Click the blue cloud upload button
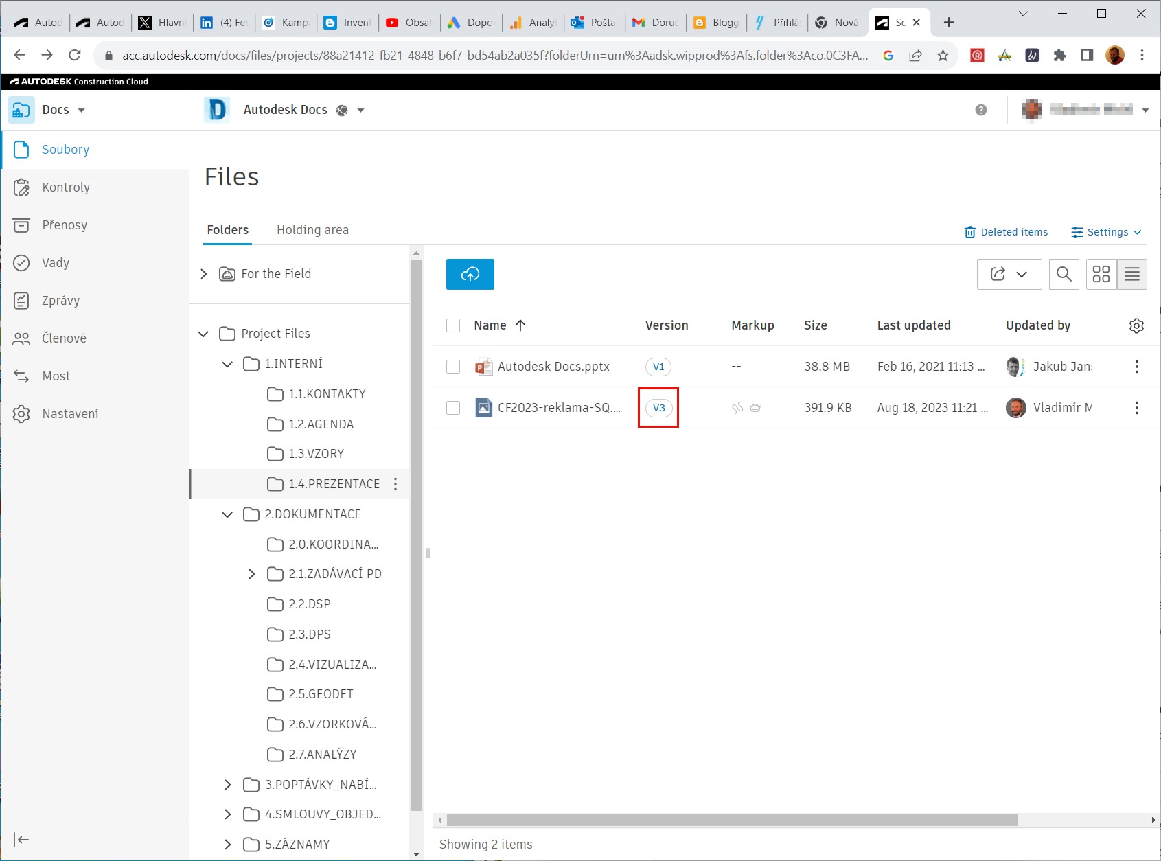Image resolution: width=1161 pixels, height=861 pixels. [470, 274]
